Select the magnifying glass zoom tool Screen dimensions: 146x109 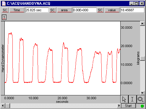[x=140, y=99]
